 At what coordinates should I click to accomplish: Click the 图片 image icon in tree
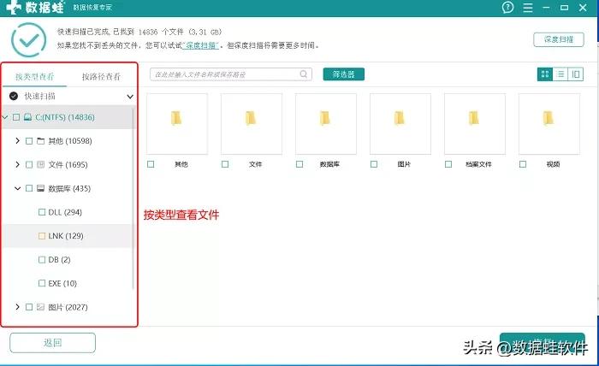40,307
